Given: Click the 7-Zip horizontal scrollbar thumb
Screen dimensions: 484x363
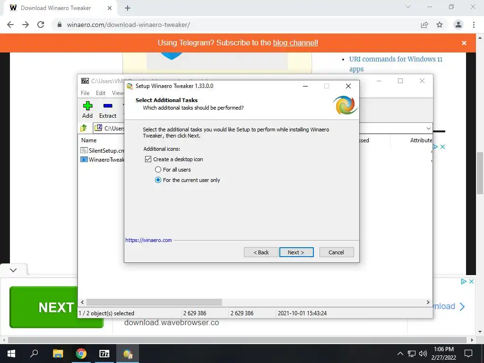Looking at the screenshot, I should (x=154, y=302).
